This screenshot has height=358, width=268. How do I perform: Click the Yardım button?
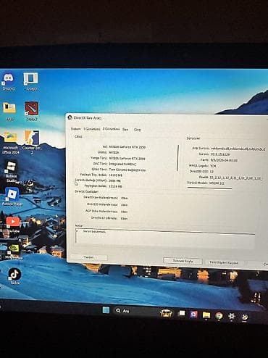(x=88, y=257)
